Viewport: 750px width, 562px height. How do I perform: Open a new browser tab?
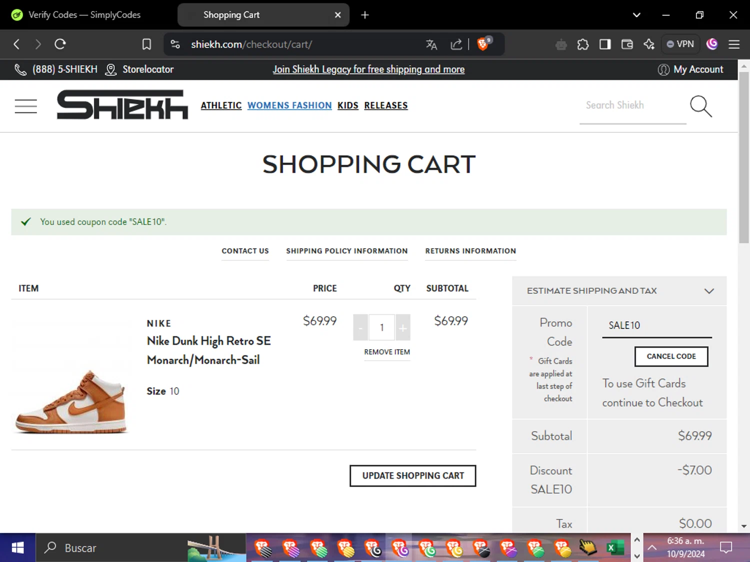365,15
